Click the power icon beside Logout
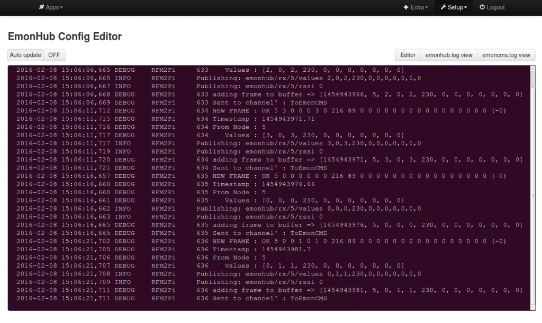The image size is (542, 323). click(x=482, y=7)
